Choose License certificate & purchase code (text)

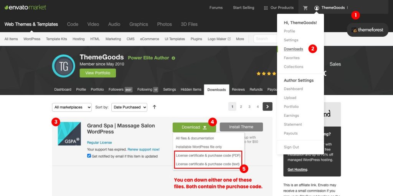pos(208,164)
